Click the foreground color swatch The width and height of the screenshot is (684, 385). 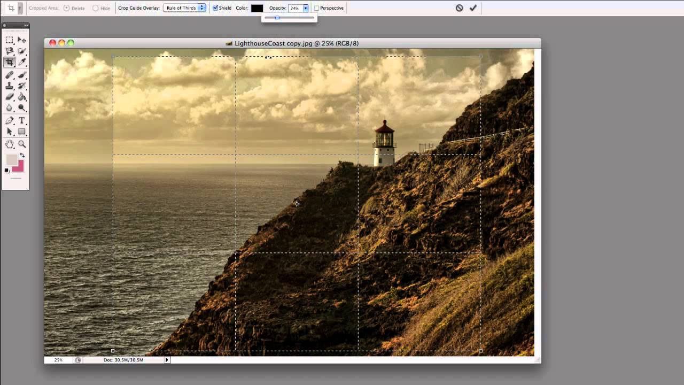coord(11,159)
